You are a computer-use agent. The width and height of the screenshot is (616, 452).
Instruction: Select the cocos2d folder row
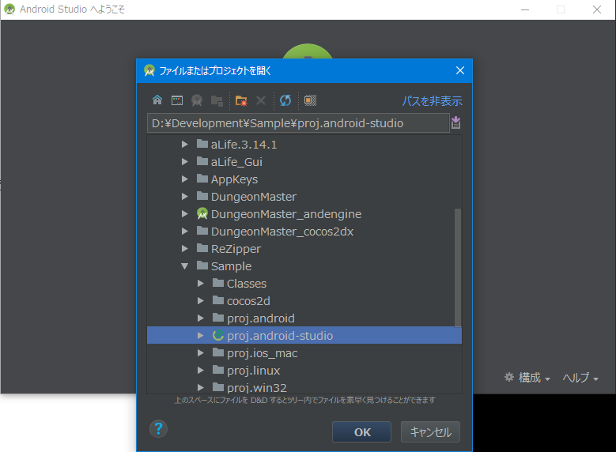coord(304,301)
